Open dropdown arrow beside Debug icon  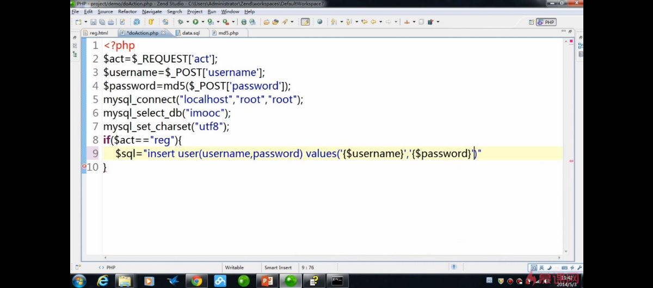coord(188,22)
